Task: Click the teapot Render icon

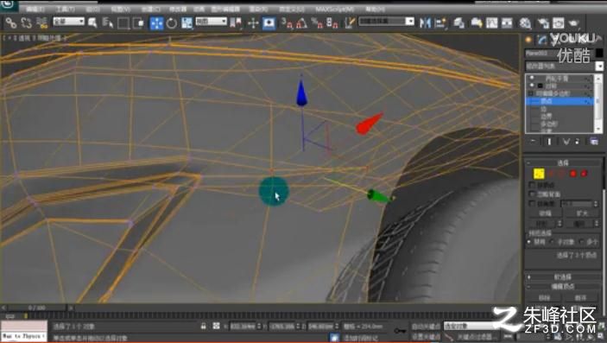Action: pos(574,22)
